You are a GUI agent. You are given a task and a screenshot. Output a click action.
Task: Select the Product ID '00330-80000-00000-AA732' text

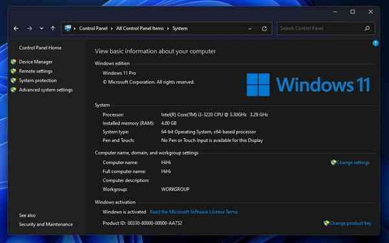click(x=155, y=223)
